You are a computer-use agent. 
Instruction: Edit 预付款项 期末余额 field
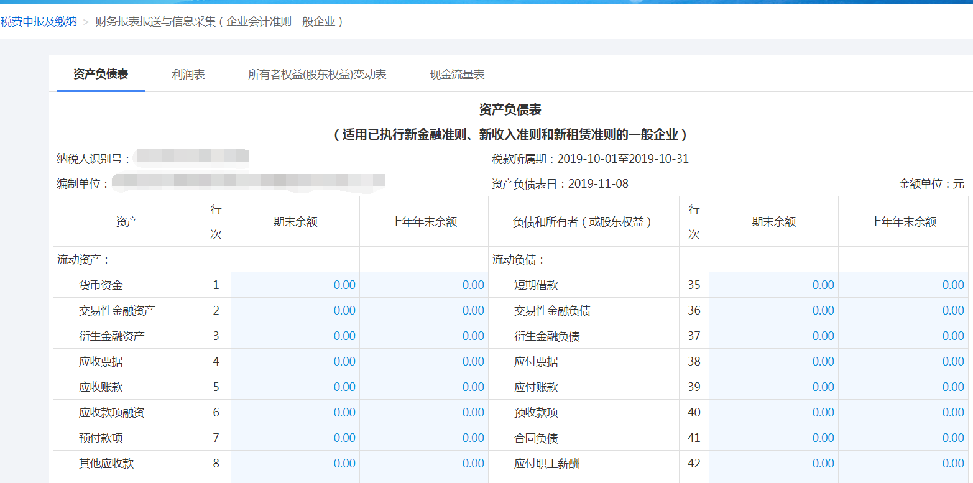pos(295,438)
